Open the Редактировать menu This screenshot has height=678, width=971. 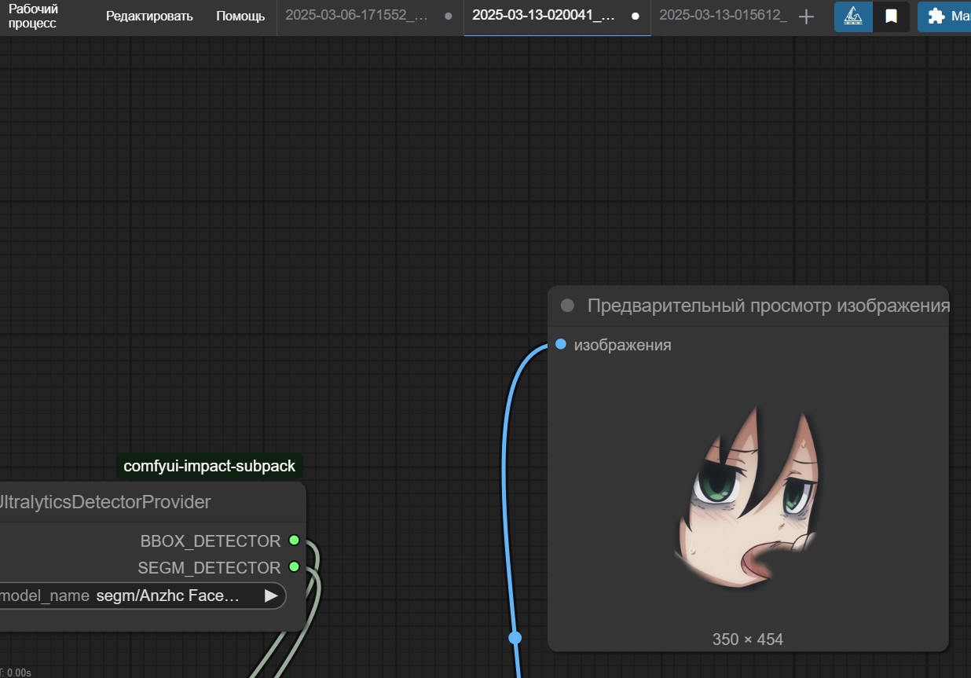click(x=149, y=16)
